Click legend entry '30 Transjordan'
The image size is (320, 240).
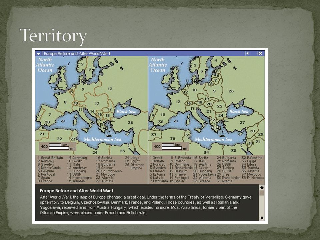[229, 178]
